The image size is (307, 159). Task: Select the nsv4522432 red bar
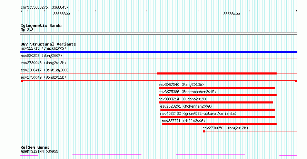click(218, 117)
